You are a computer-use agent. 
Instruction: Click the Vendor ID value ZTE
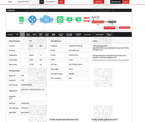[22, 76]
